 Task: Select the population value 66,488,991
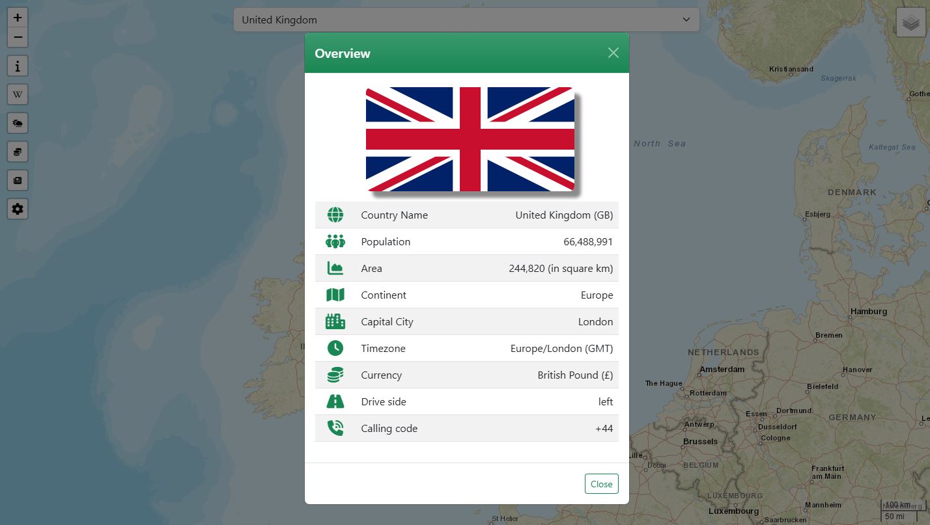tap(588, 241)
